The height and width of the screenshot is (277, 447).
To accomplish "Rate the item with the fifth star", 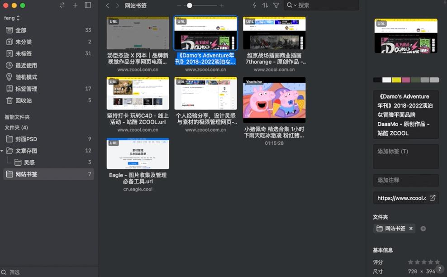I will [437, 261].
